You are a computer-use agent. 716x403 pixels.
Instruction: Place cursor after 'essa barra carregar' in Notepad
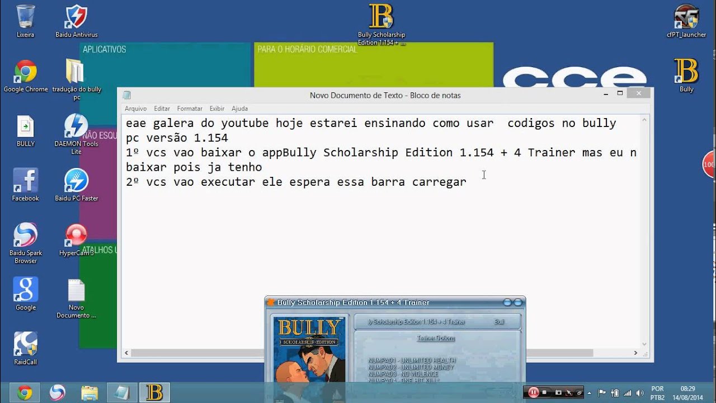(468, 182)
